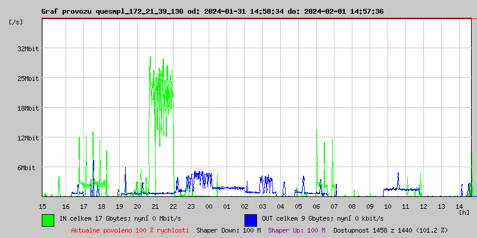Click the [/s] unit label

tap(17, 21)
